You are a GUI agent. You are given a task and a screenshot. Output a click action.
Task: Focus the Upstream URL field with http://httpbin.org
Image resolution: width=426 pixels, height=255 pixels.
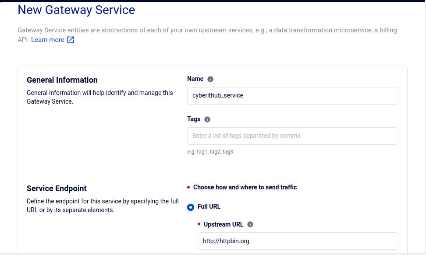298,241
